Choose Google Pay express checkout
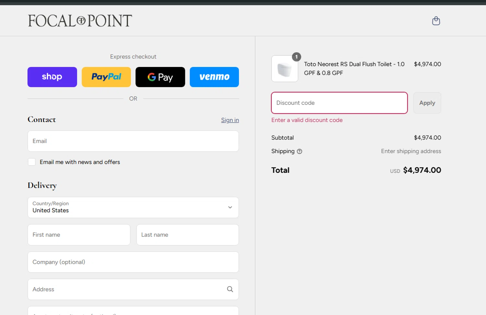Image resolution: width=486 pixels, height=315 pixels. (x=160, y=77)
